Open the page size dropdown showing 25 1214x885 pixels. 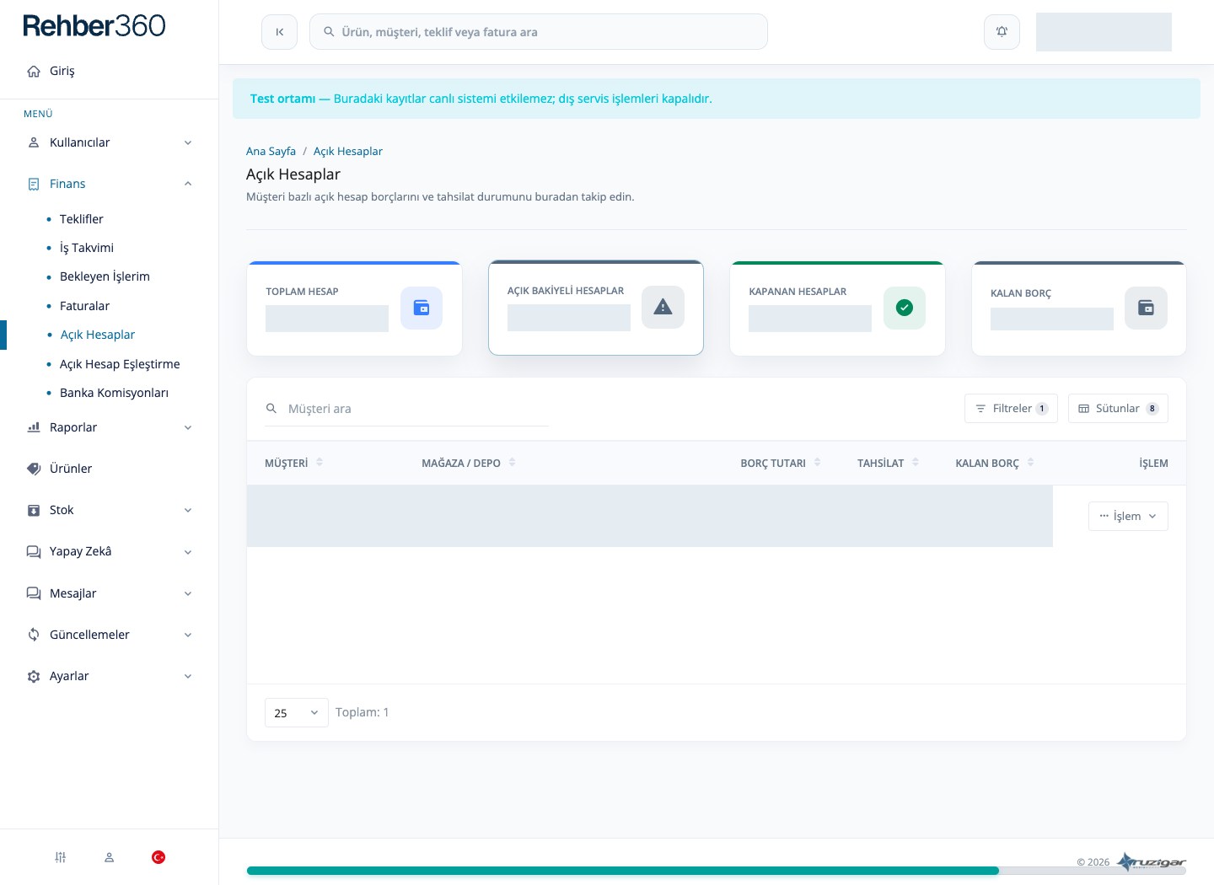click(297, 713)
